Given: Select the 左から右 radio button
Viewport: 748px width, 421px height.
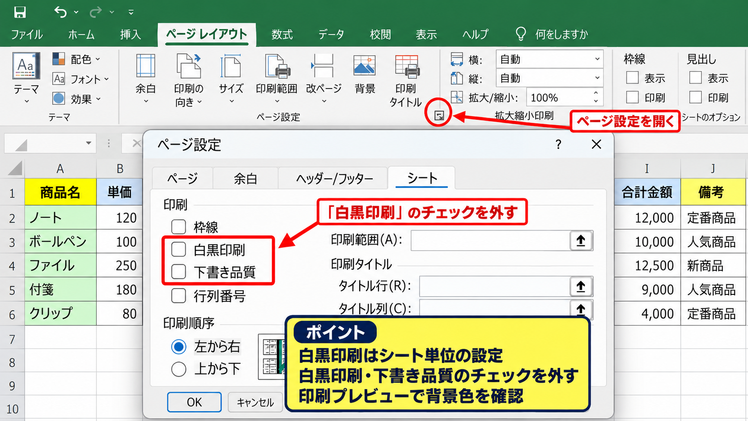Looking at the screenshot, I should pyautogui.click(x=179, y=347).
